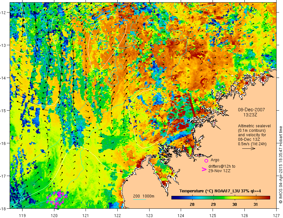The image size is (283, 218).
Task: Click the time label 13:23Z
Action: click(x=250, y=115)
